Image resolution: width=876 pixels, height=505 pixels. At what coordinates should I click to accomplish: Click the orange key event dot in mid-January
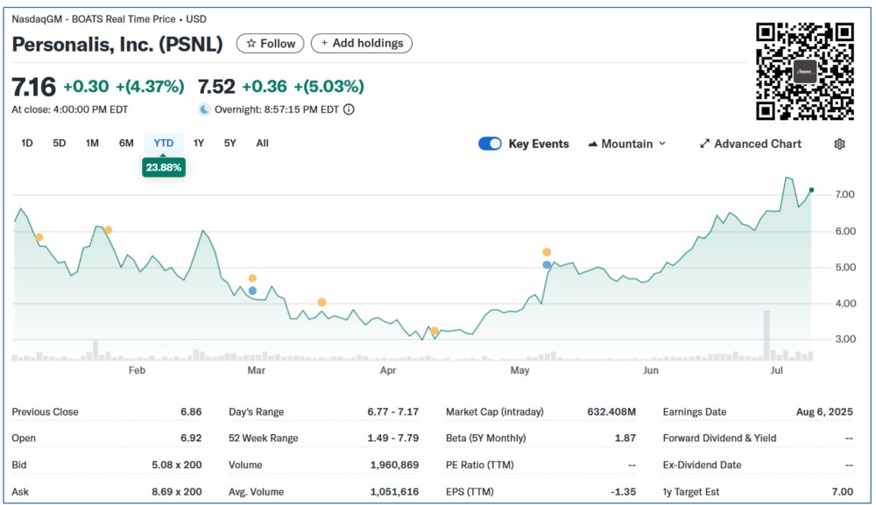tap(39, 237)
